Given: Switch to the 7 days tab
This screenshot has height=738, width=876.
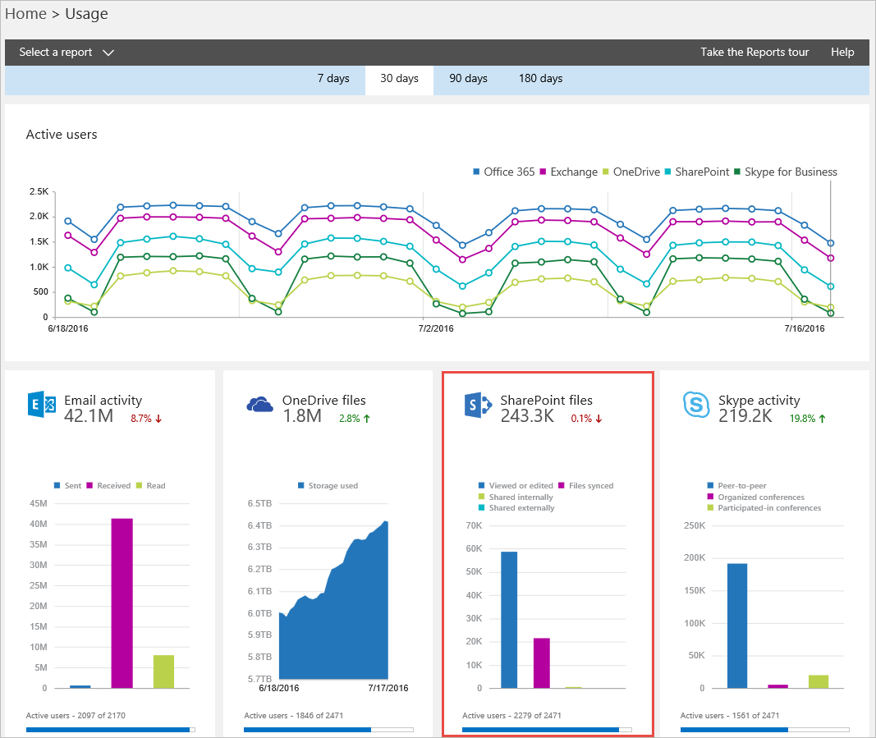Looking at the screenshot, I should coord(333,79).
